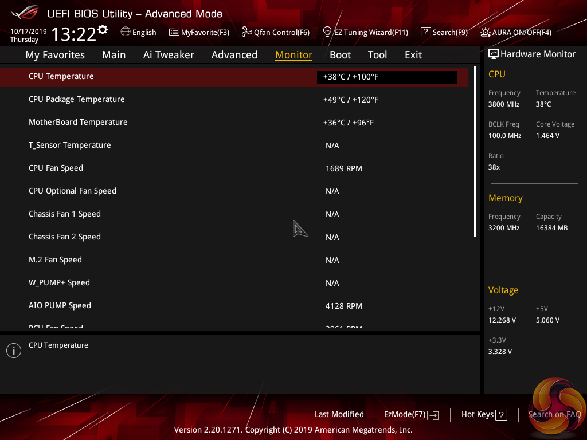Open Qfan Control fan icon
Image resolution: width=587 pixels, height=440 pixels.
246,32
